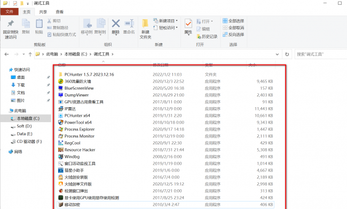Viewport: 347px width, 209px height.
Task: Select 网络 in navigation pane
Action: pos(15,152)
